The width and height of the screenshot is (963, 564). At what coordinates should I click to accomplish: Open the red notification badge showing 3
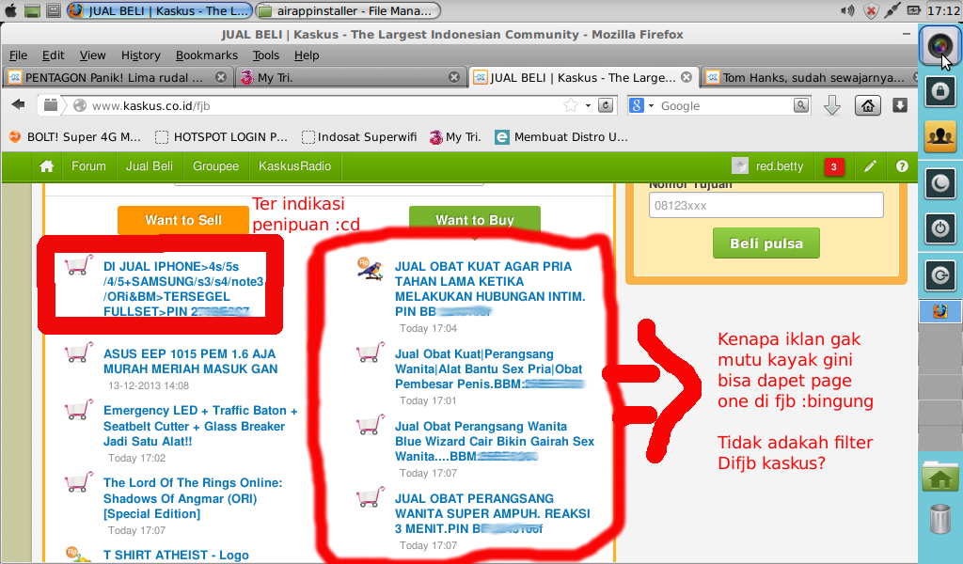(x=833, y=166)
